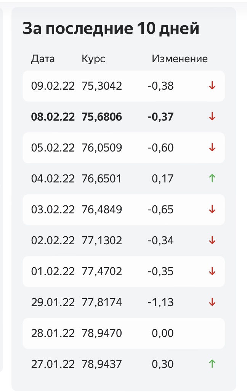Image resolution: width=247 pixels, height=392 pixels.
Task: Click the rate value 78,9437
Action: [x=102, y=364]
